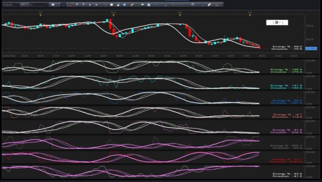This screenshot has height=182, width=322.
Task: Click the gray globe icon in the toolbar
Action: [x=192, y=4]
